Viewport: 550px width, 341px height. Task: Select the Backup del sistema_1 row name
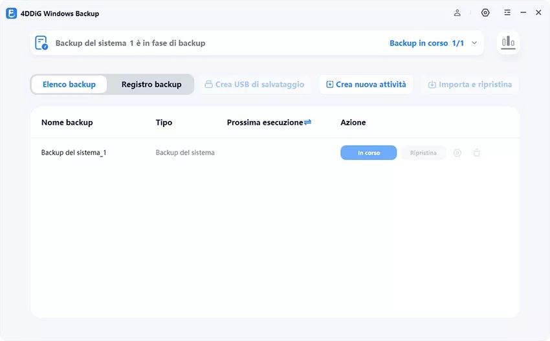74,153
